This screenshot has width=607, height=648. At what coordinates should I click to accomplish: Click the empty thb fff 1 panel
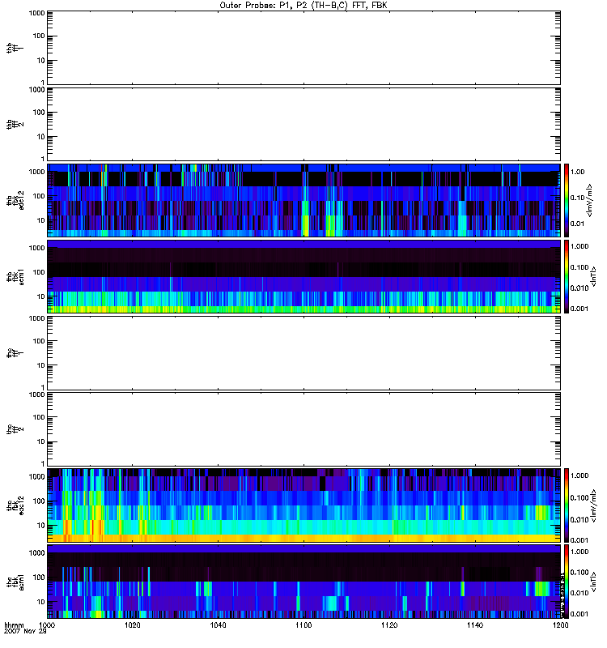coord(303,46)
